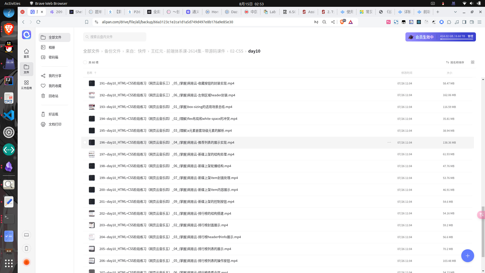485x273 pixels.
Task: Open file 199 新碟上架item封面处理.mp4
Action: click(168, 178)
